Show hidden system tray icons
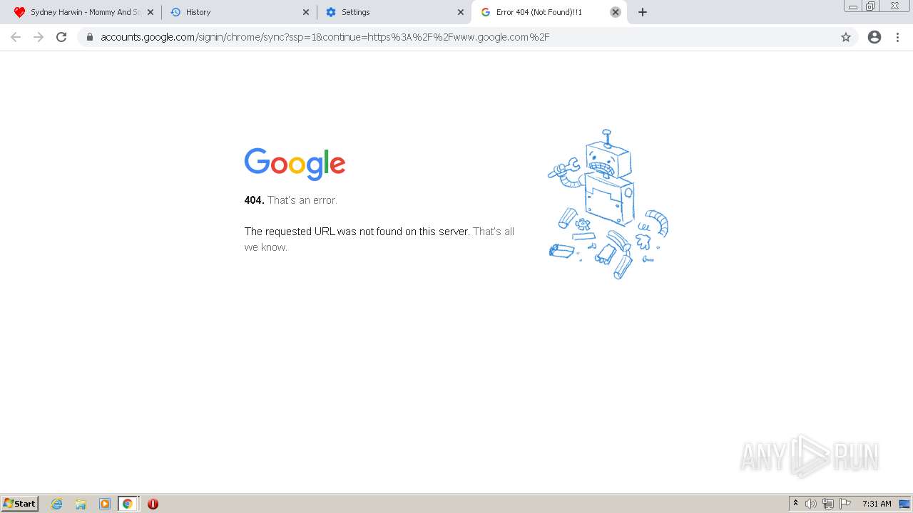 tap(796, 504)
